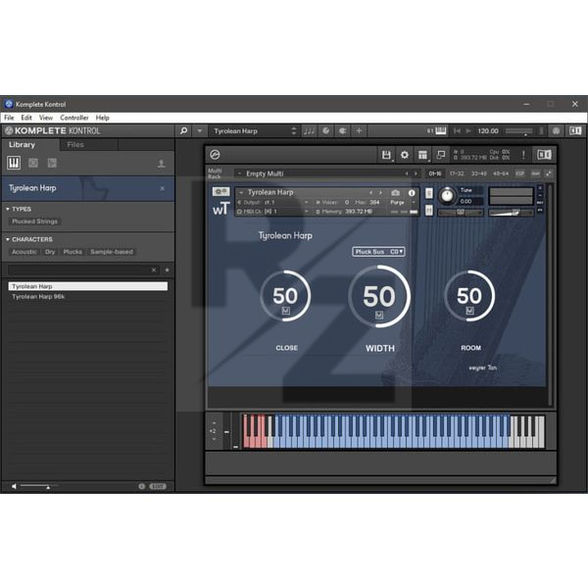Select the One-shots icon in the browser
The height and width of the screenshot is (588, 588).
[x=52, y=163]
